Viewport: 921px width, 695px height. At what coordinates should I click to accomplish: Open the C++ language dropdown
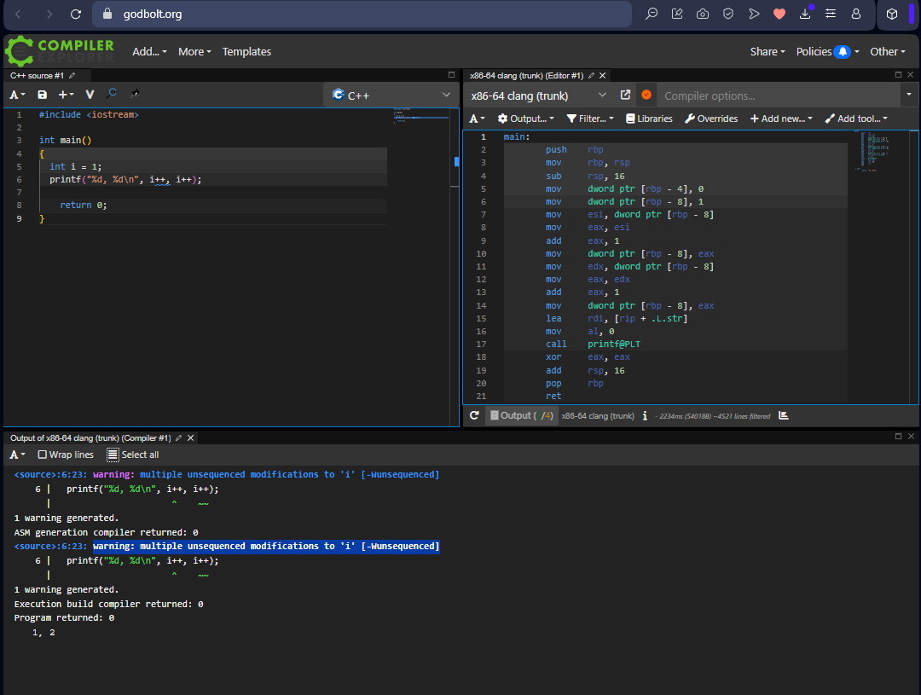point(391,96)
